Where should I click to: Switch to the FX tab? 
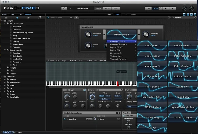(x=125, y=14)
